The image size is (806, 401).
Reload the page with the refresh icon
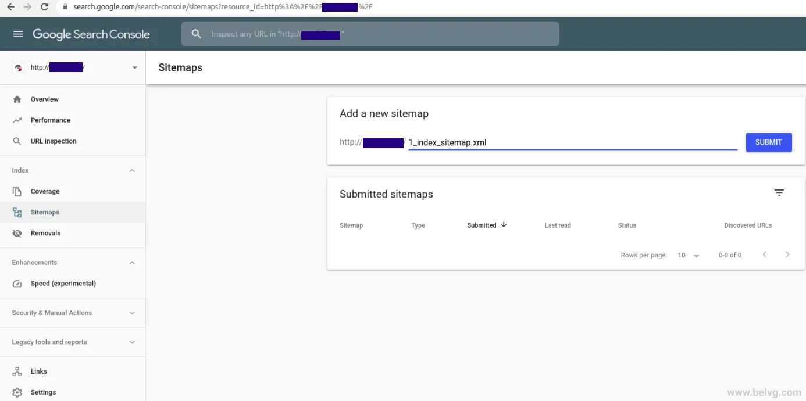(44, 7)
